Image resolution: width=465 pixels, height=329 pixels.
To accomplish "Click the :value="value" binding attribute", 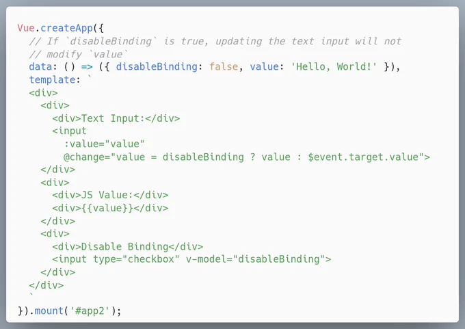I will coord(104,144).
